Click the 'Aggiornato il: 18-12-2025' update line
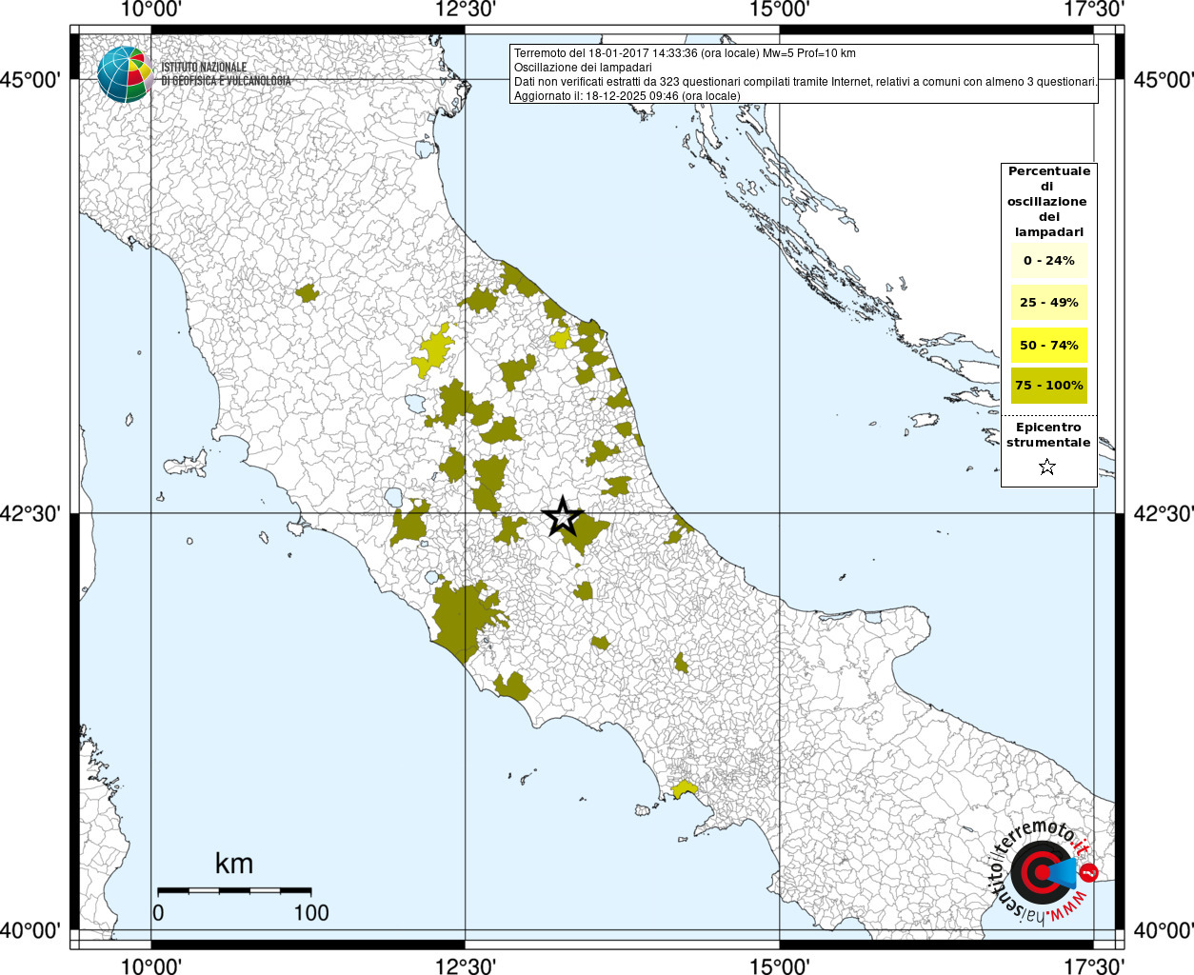1194x975 pixels. (627, 96)
